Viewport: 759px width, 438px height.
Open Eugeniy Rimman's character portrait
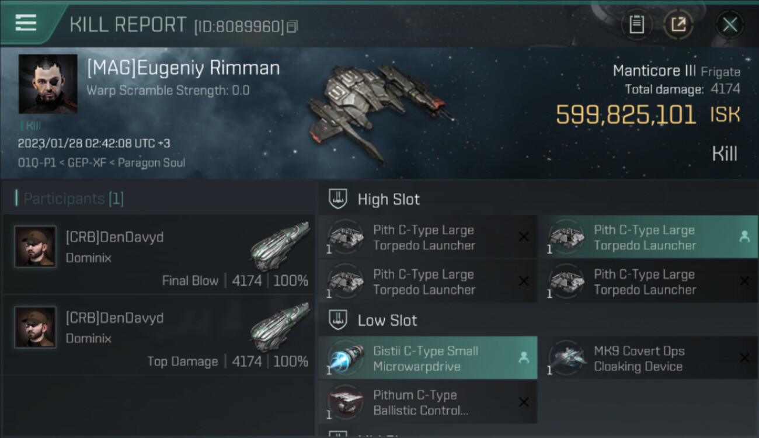tap(48, 84)
